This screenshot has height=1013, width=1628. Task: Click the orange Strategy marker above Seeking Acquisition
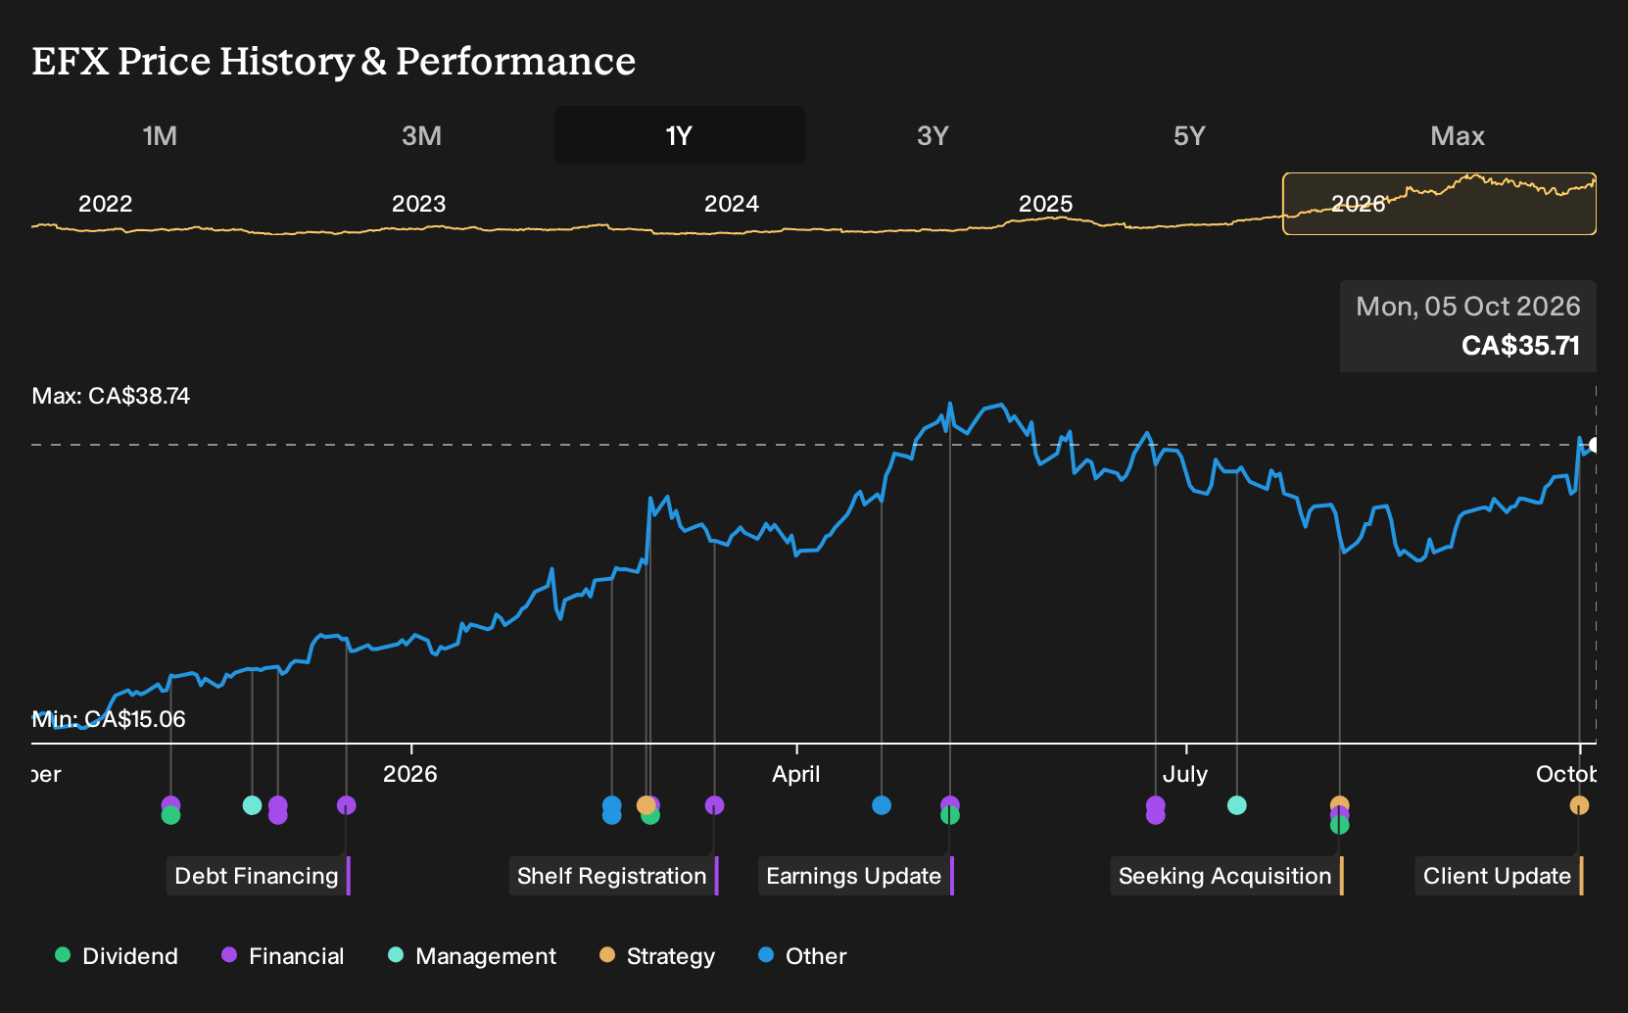[x=1339, y=804]
